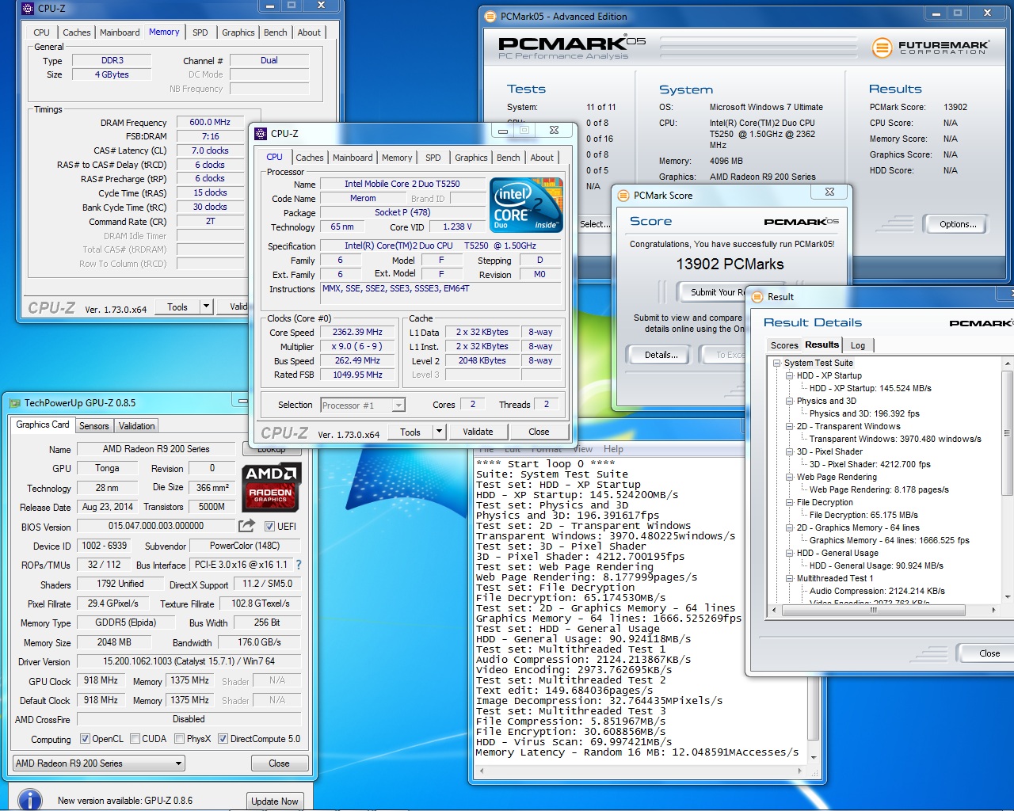This screenshot has height=811, width=1014.
Task: Click the Options button in PCMark05
Action: click(x=958, y=224)
